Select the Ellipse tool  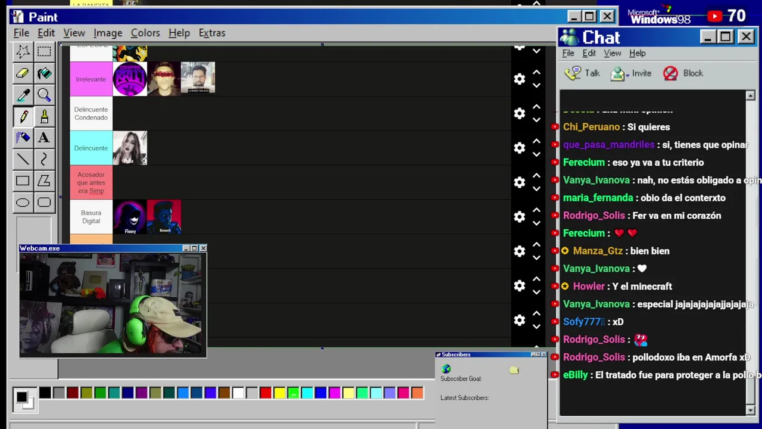[x=23, y=202]
